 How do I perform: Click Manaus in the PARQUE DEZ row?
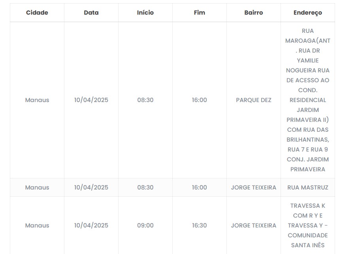pyautogui.click(x=37, y=100)
